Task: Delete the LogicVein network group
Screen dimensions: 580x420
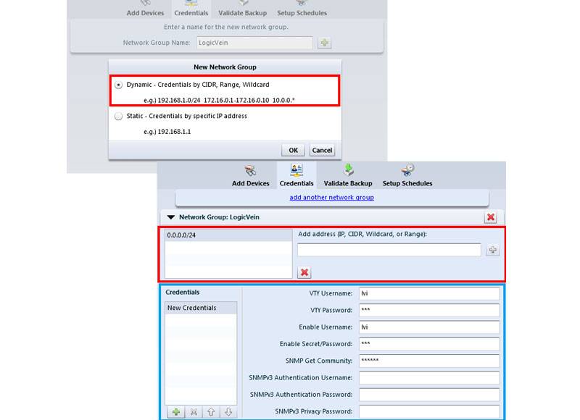Action: pyautogui.click(x=491, y=217)
